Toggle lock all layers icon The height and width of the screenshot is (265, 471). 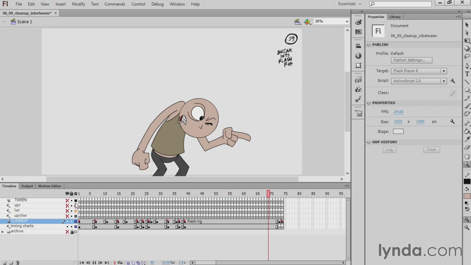71,194
